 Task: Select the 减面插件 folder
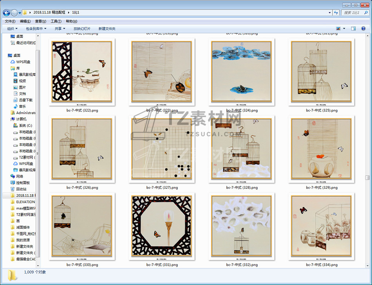20,228
